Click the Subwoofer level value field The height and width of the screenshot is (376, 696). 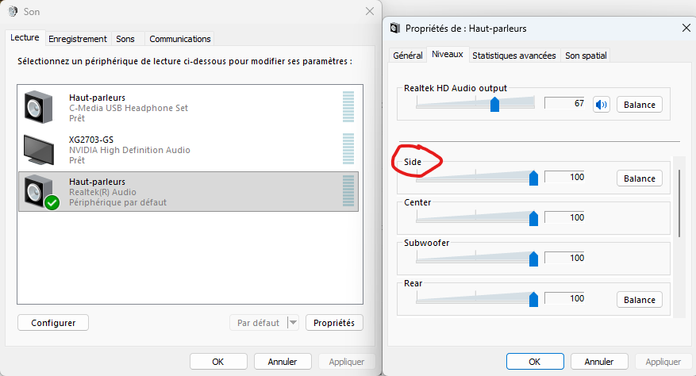pyautogui.click(x=567, y=258)
